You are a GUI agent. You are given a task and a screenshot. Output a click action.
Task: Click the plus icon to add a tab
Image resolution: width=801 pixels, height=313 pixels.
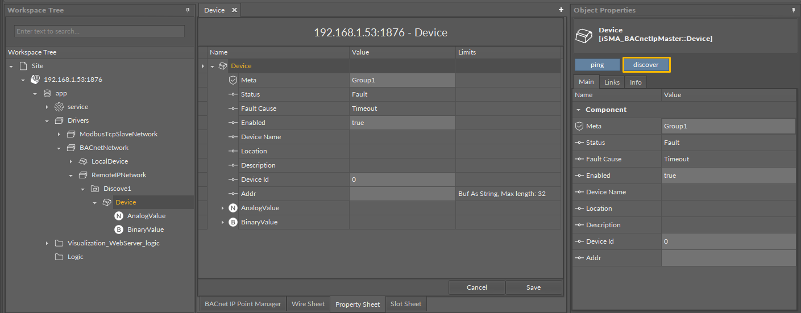[x=561, y=10]
